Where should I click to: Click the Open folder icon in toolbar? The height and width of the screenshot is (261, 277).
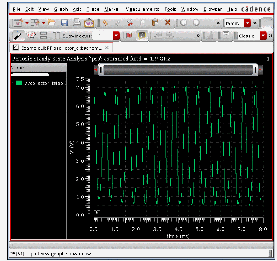(51, 23)
